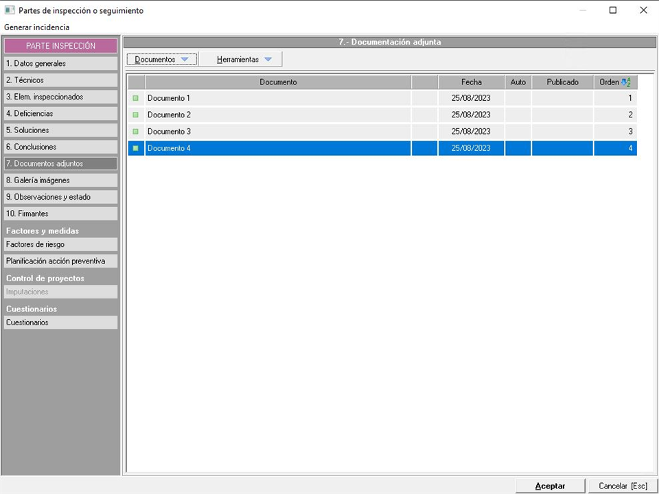Screen dimensions: 659x494
Task: Click the green status icon for Documento 1
Action: 135,98
